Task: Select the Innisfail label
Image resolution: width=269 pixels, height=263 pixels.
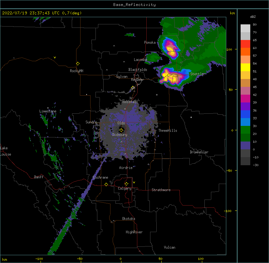Action: click(x=130, y=102)
